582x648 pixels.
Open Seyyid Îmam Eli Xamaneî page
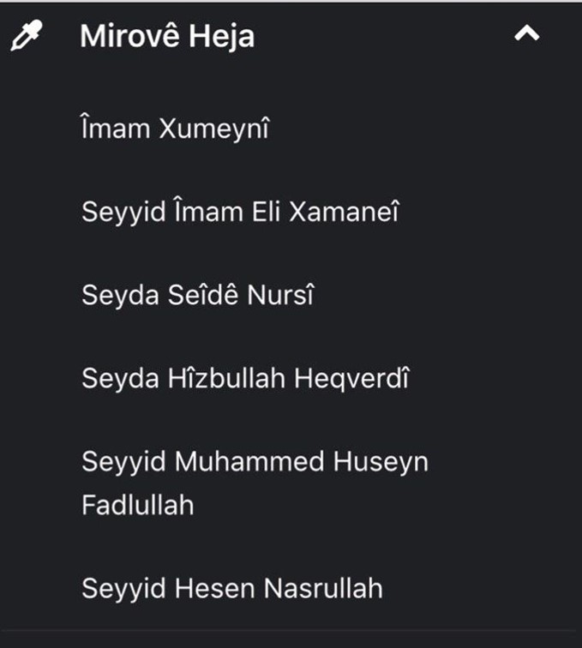tap(241, 212)
